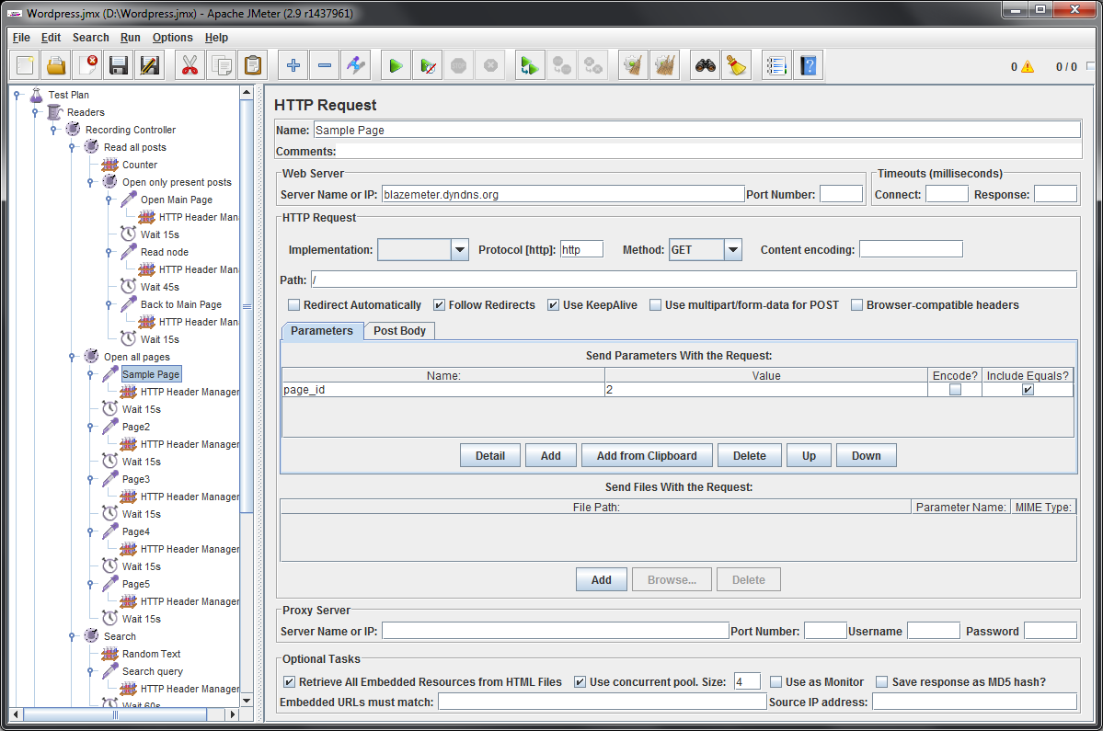Viewport: 1103px width, 731px height.
Task: Save the test plan using the floppy disk icon
Action: point(119,65)
